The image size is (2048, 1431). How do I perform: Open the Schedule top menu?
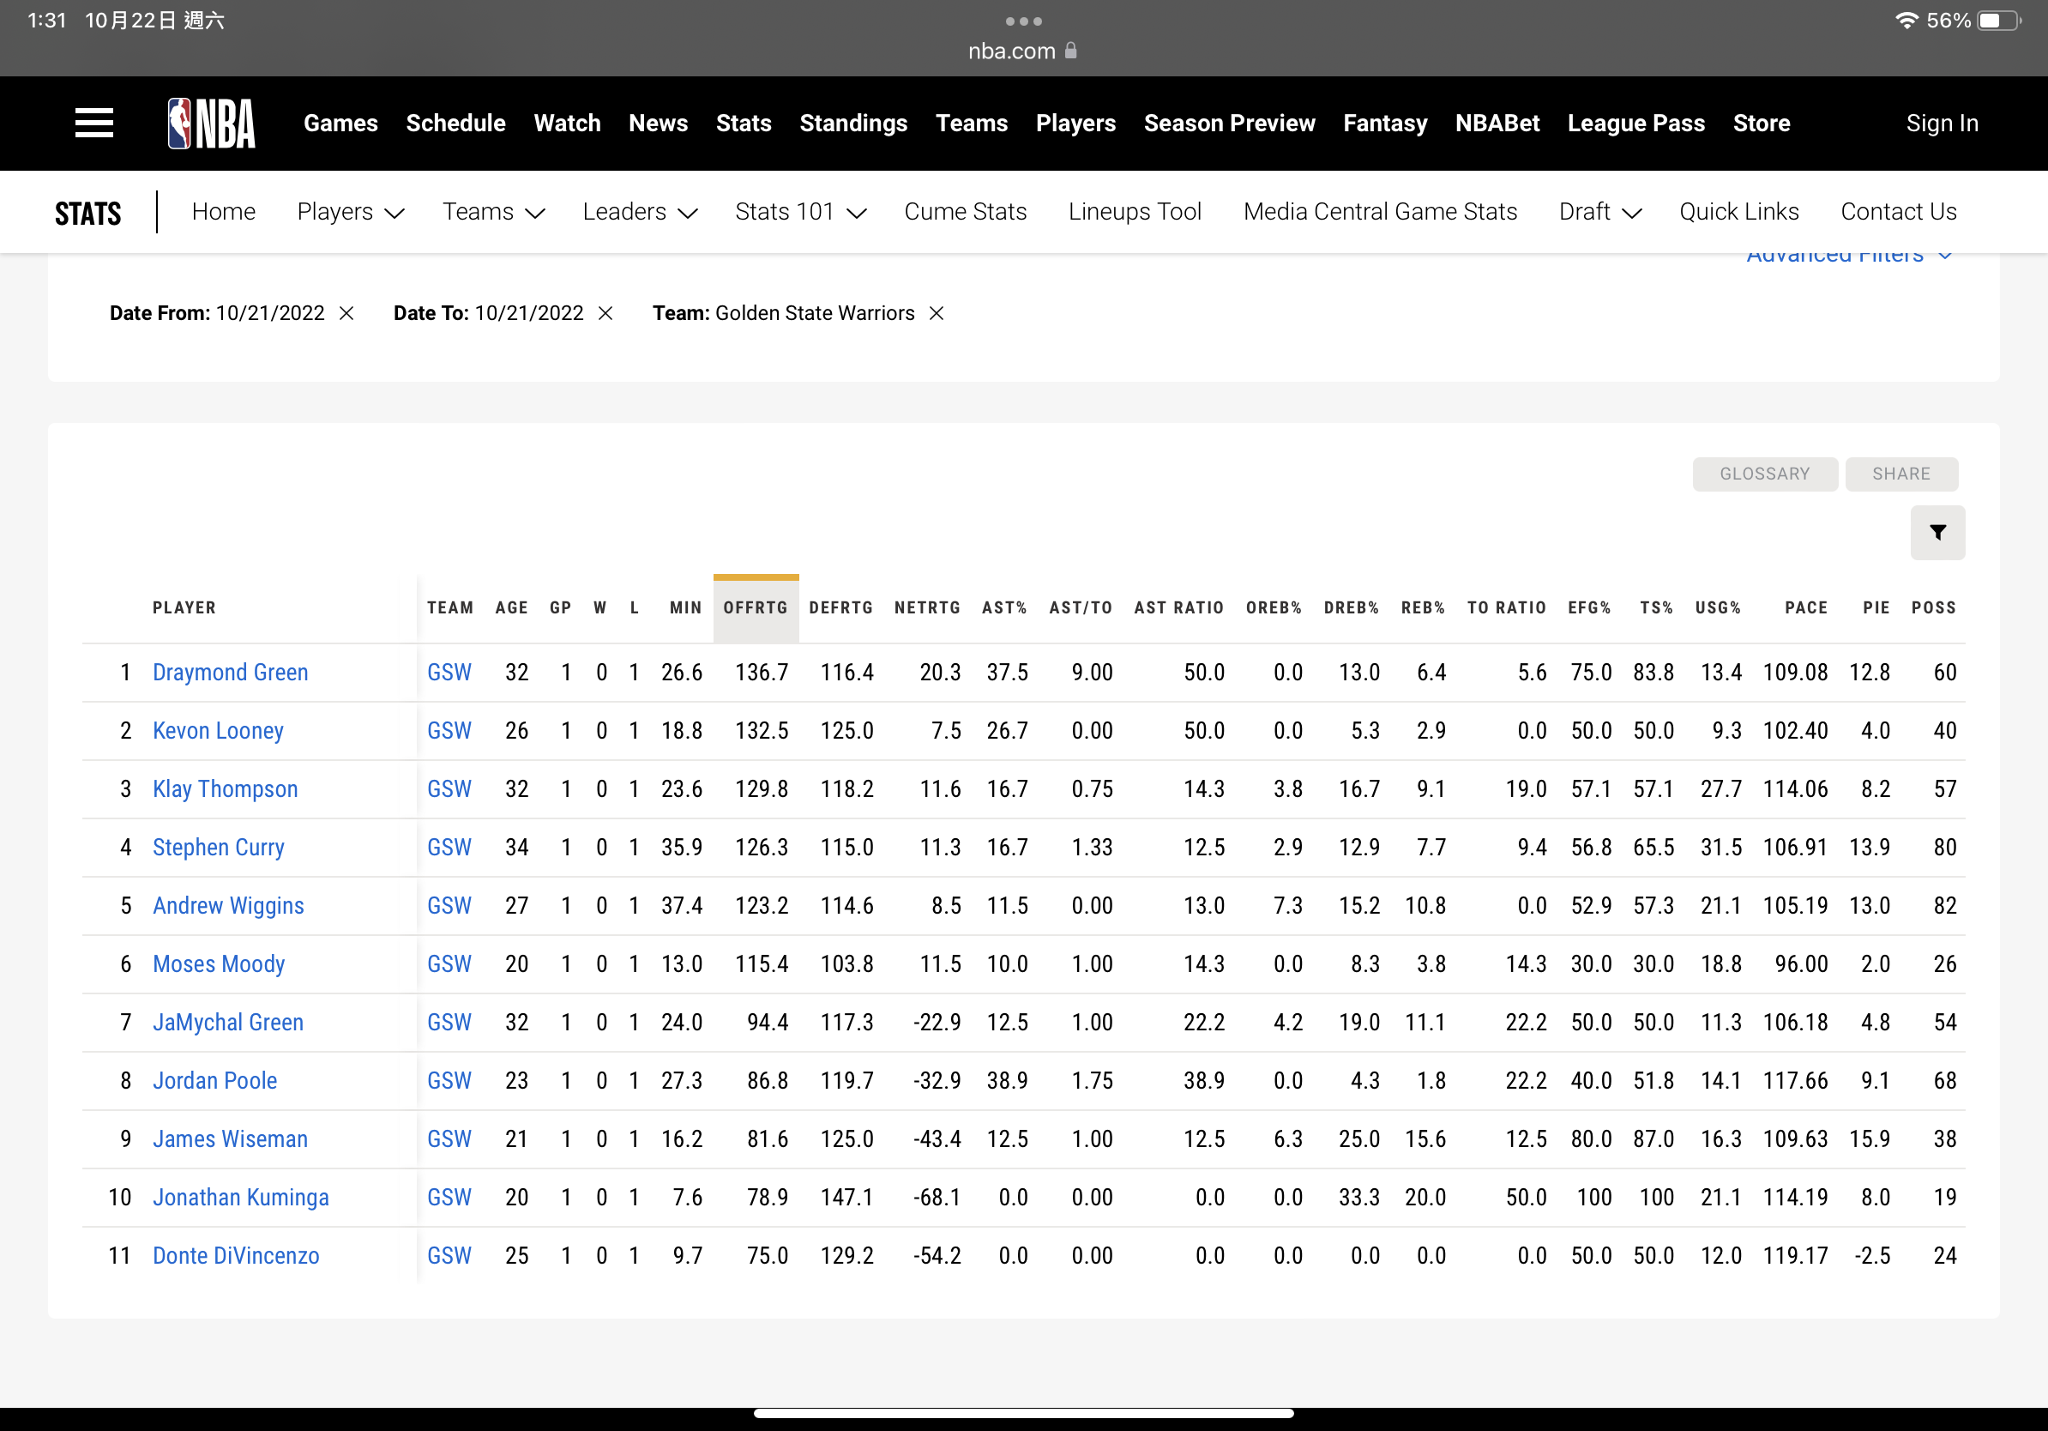pos(455,124)
